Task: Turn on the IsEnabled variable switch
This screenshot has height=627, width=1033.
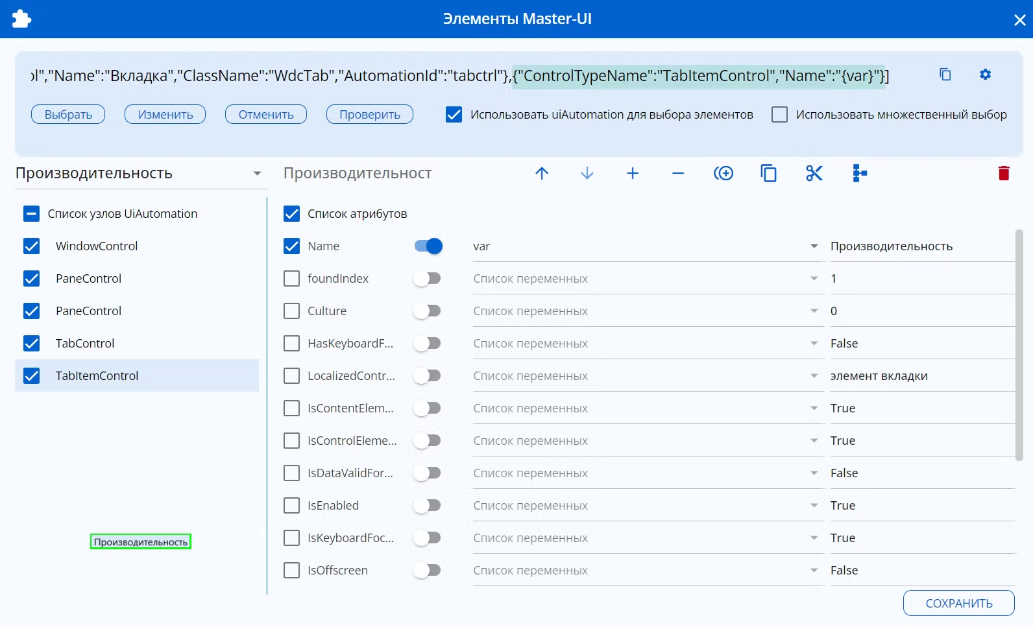Action: [428, 506]
